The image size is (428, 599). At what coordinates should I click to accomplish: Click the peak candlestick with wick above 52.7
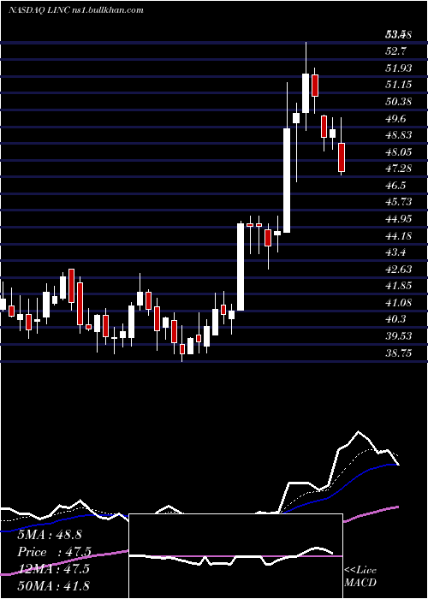(x=306, y=93)
